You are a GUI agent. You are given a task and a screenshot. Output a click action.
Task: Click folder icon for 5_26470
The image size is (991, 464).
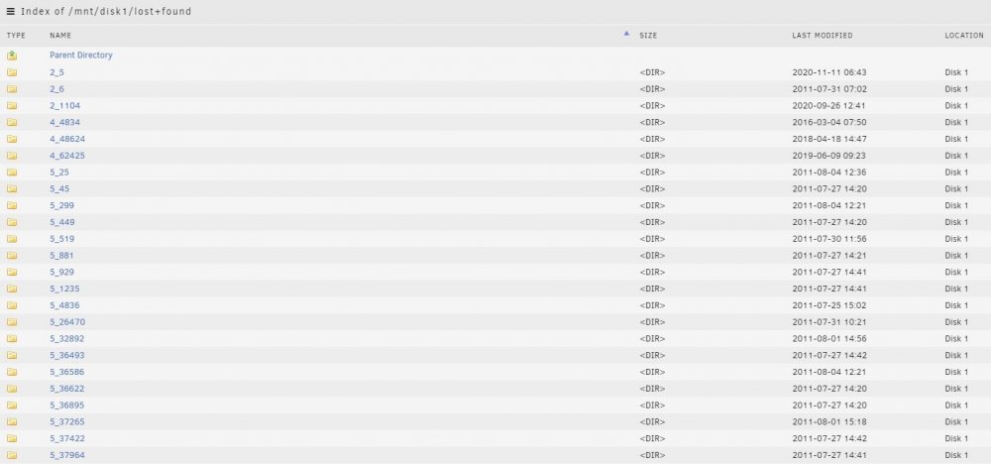coord(12,322)
